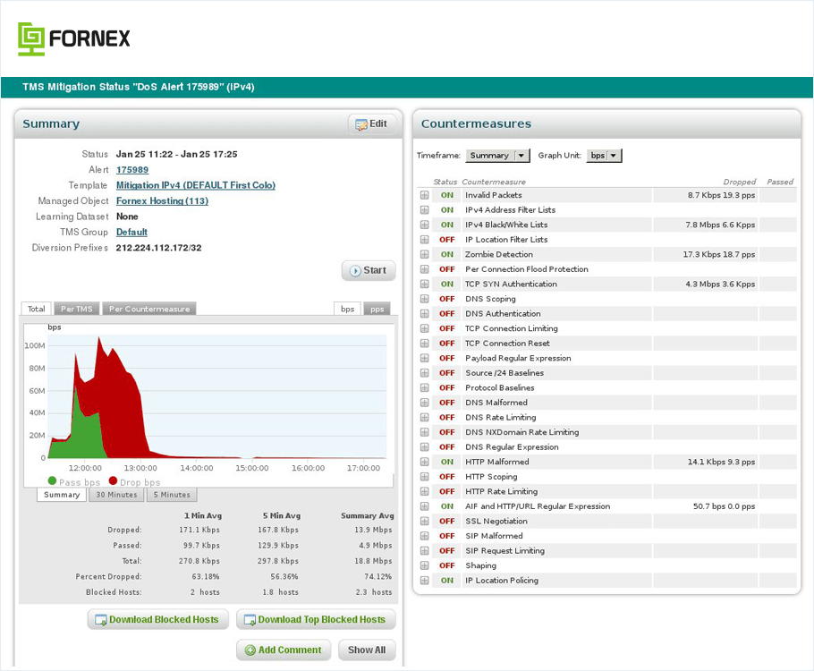Toggle TCP SYN Authentication ON status
The image size is (814, 671).
[447, 285]
